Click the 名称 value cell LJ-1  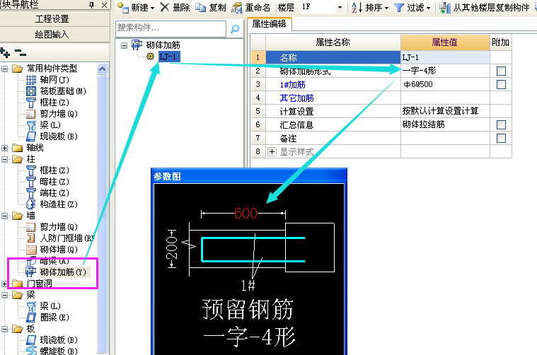(x=445, y=57)
